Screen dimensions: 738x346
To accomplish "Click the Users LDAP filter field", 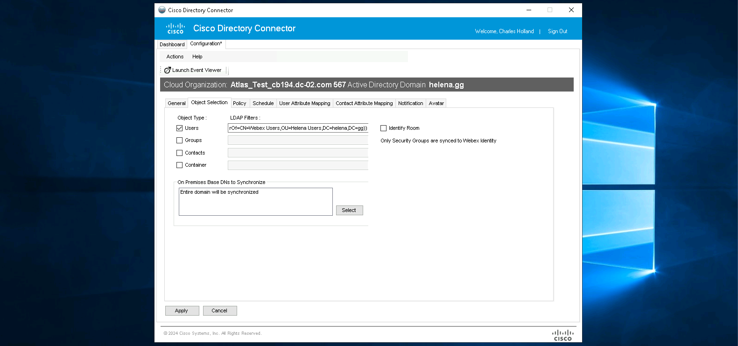I will coord(298,128).
